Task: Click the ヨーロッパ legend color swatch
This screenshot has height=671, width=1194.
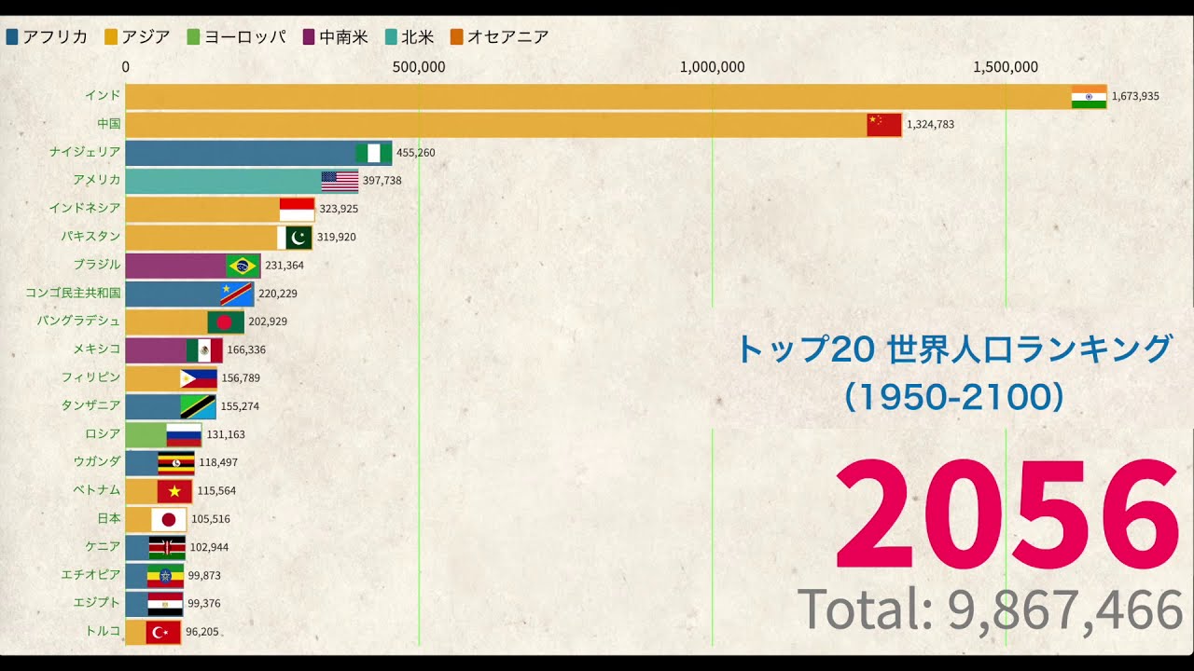Action: tap(193, 37)
